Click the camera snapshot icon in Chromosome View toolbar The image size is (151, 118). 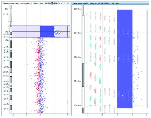click(55, 4)
